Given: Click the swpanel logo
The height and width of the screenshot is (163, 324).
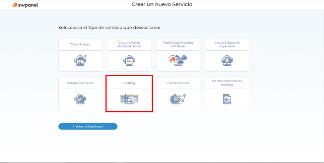Looking at the screenshot, I should pyautogui.click(x=25, y=5).
